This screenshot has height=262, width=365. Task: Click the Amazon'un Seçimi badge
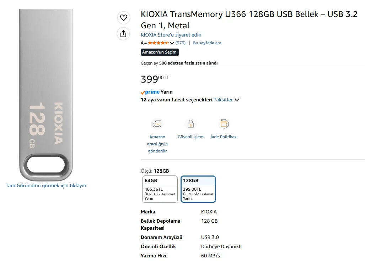coord(160,52)
